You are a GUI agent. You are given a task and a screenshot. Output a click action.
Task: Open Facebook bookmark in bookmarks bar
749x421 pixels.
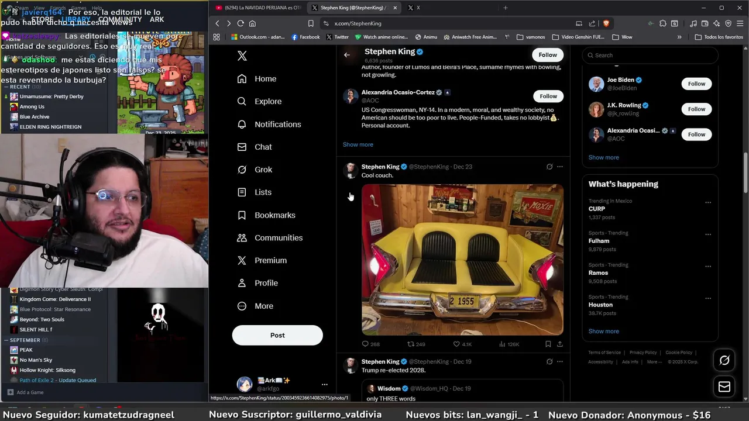305,37
